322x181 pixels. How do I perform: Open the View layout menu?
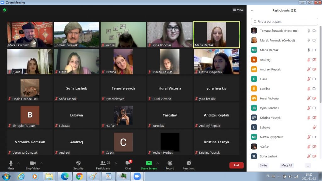(x=238, y=10)
